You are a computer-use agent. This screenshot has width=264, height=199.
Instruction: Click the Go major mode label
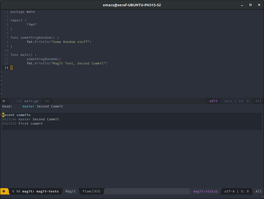coord(47,101)
